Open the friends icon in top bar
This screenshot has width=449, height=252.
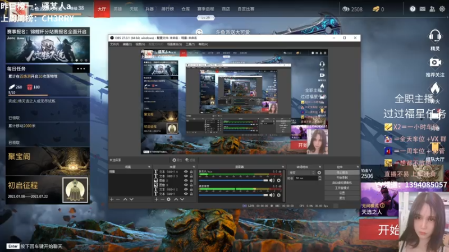tap(432, 9)
